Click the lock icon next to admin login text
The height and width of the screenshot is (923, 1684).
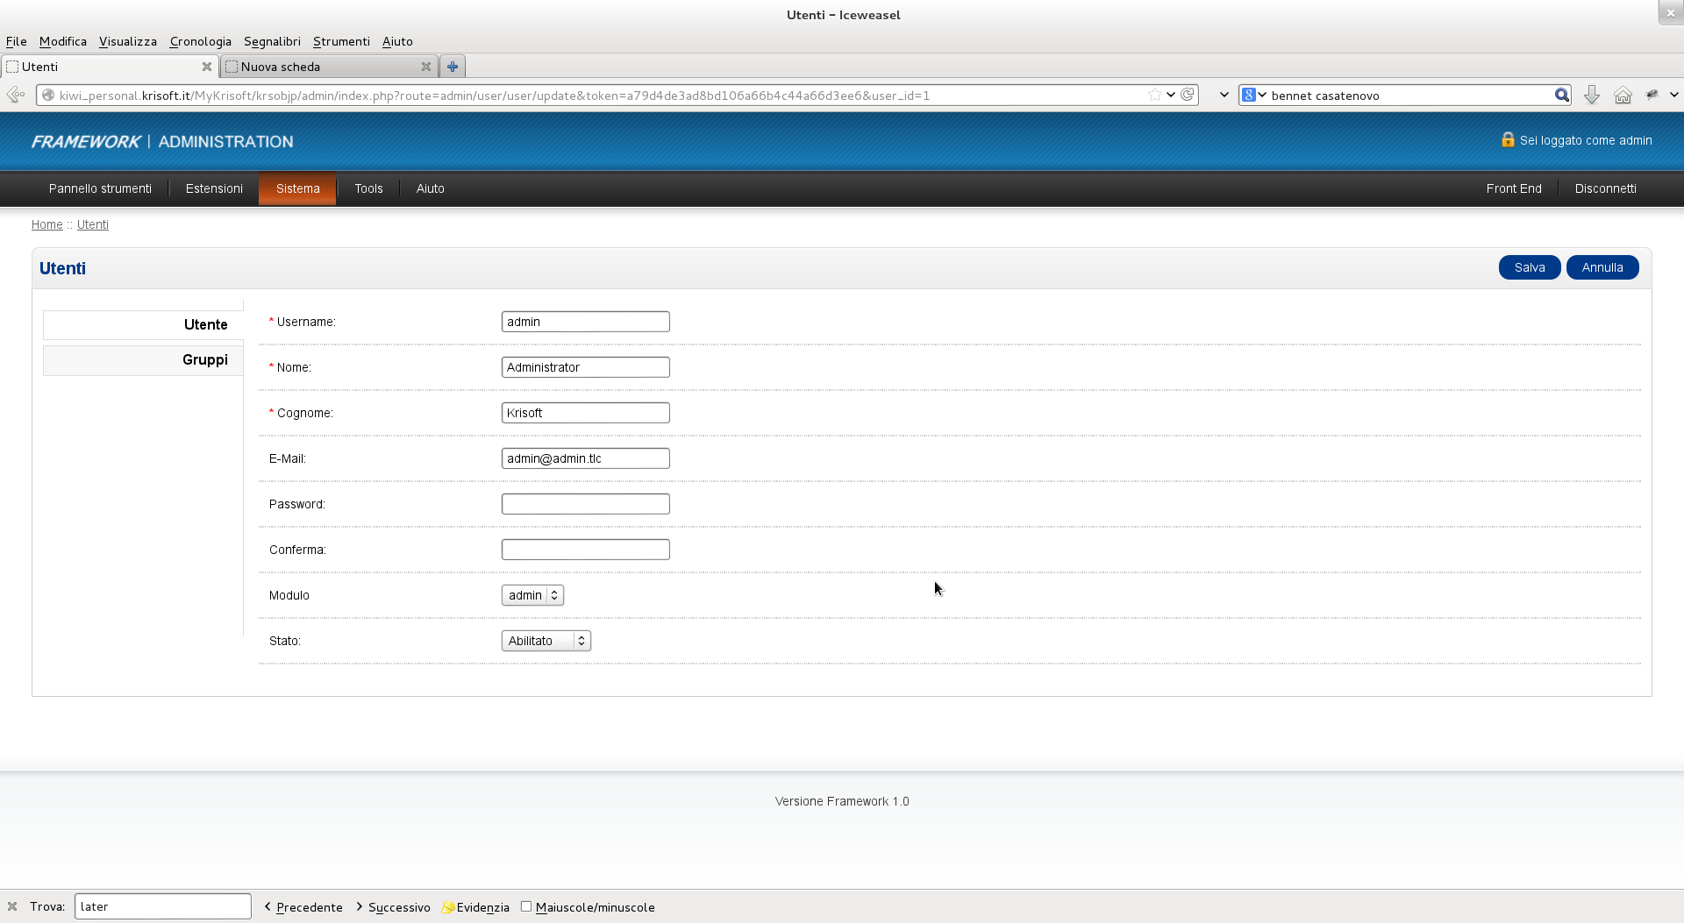(1508, 138)
